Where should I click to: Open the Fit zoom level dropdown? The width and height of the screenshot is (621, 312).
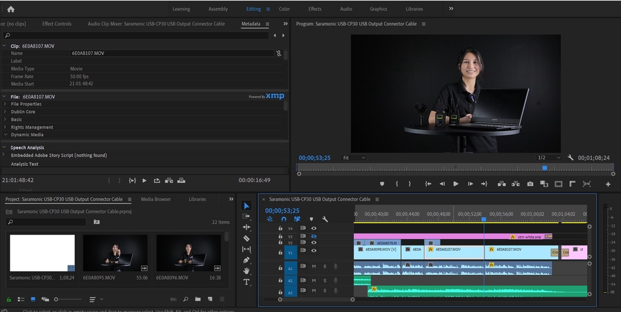pos(354,158)
